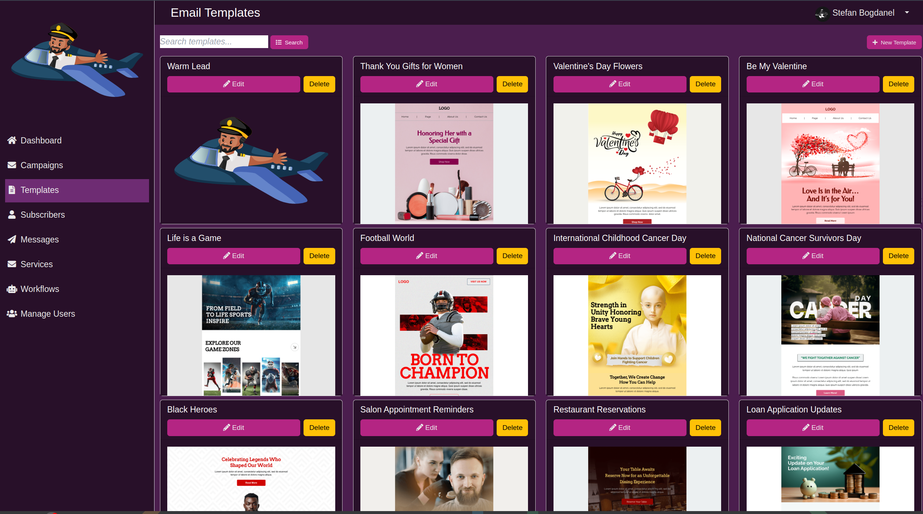Edit Loan Application Updates template
Screen dimensions: 923x514
813,428
